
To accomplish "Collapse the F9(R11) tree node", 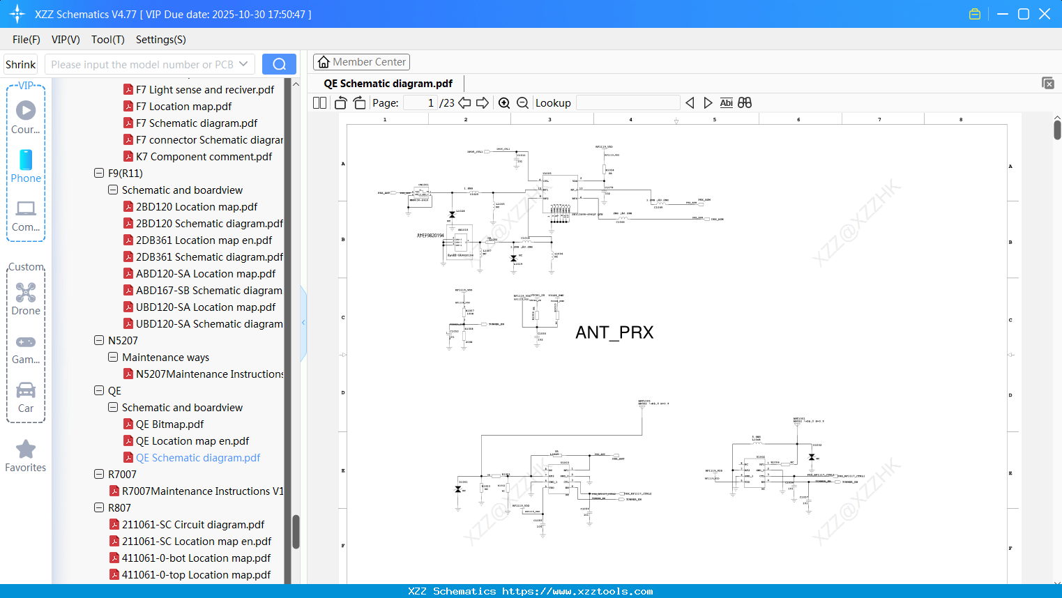I will pos(99,173).
